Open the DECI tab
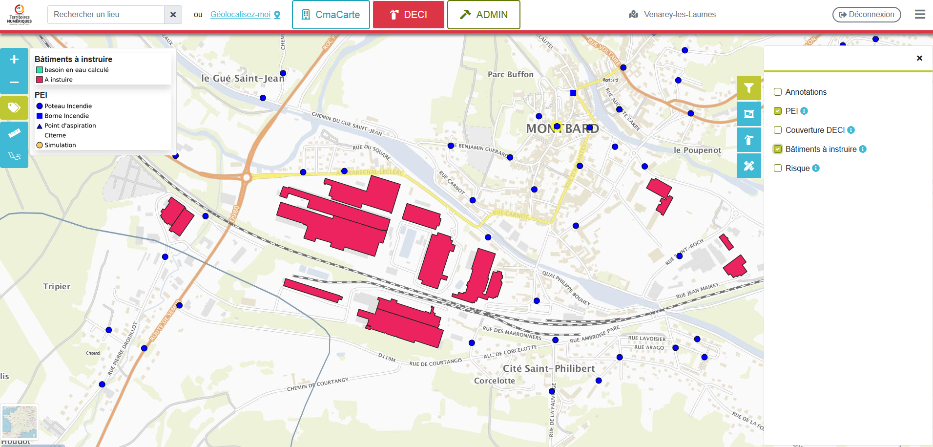 click(408, 15)
